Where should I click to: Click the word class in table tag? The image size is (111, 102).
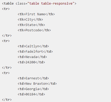point(21,4)
